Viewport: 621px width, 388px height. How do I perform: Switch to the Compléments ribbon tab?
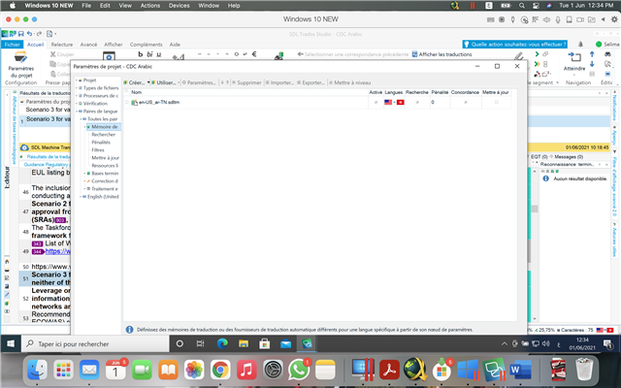(147, 45)
